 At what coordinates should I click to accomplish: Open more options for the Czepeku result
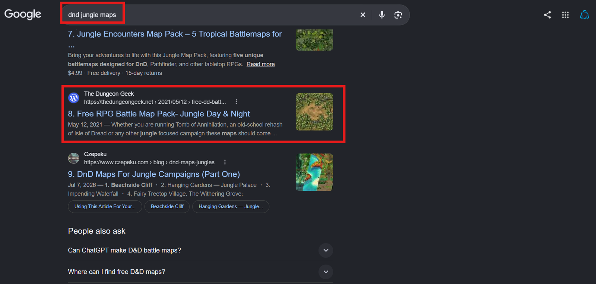[x=225, y=162]
